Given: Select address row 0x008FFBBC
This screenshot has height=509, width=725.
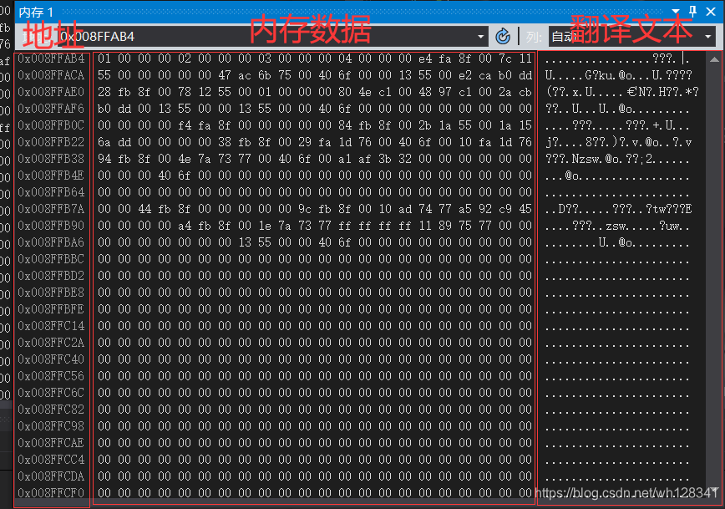Looking at the screenshot, I should [x=51, y=258].
